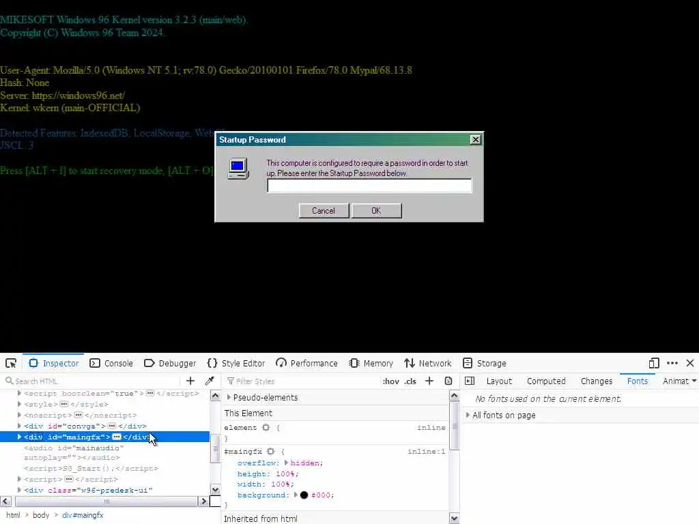
Task: Click the markup horizontal scrollbar right arrow
Action: (203, 501)
